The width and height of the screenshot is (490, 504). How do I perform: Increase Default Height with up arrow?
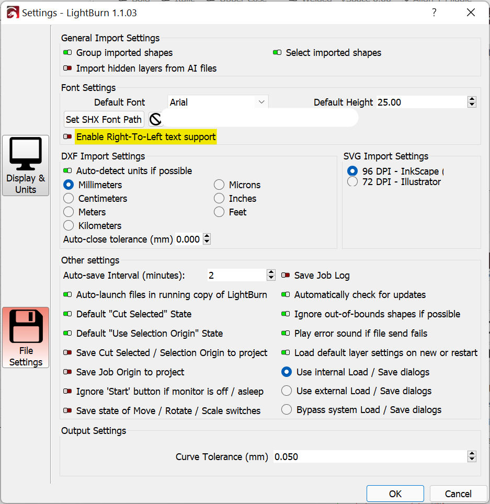(x=472, y=99)
